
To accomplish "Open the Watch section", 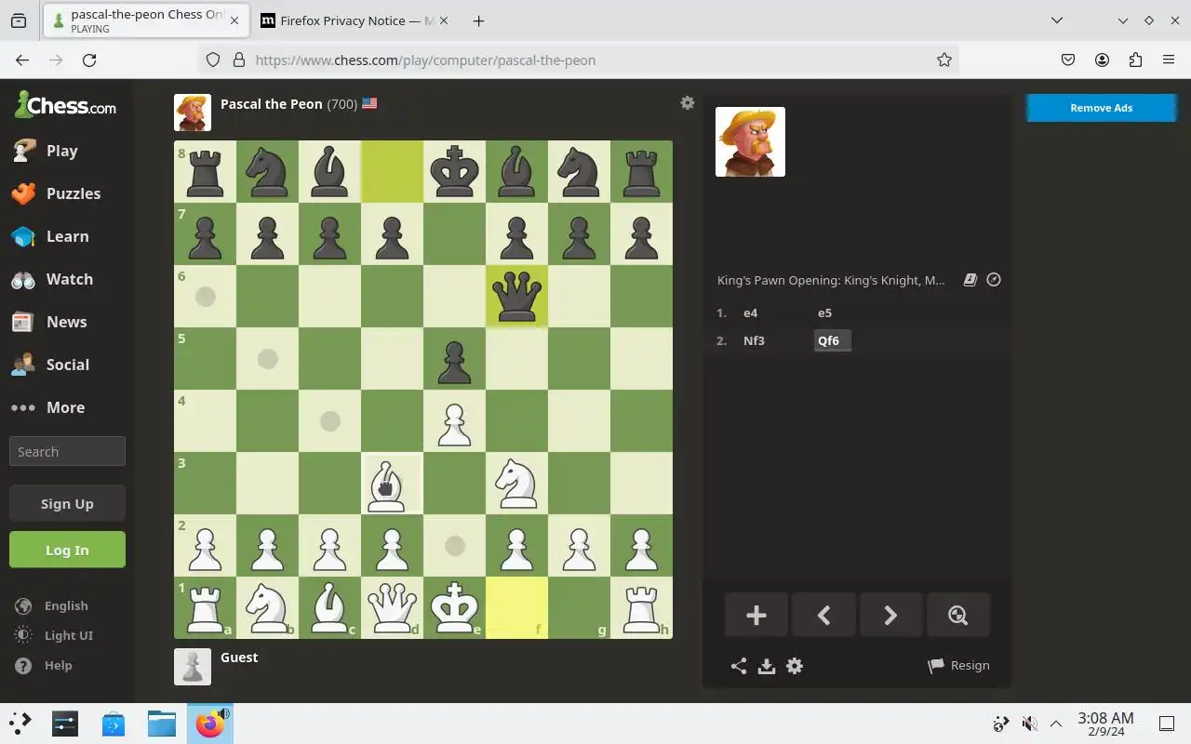I will pyautogui.click(x=69, y=279).
